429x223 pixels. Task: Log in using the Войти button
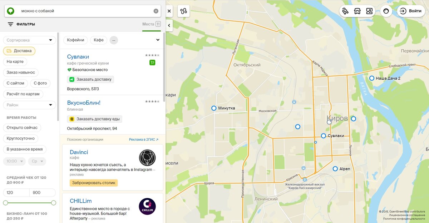pyautogui.click(x=411, y=11)
